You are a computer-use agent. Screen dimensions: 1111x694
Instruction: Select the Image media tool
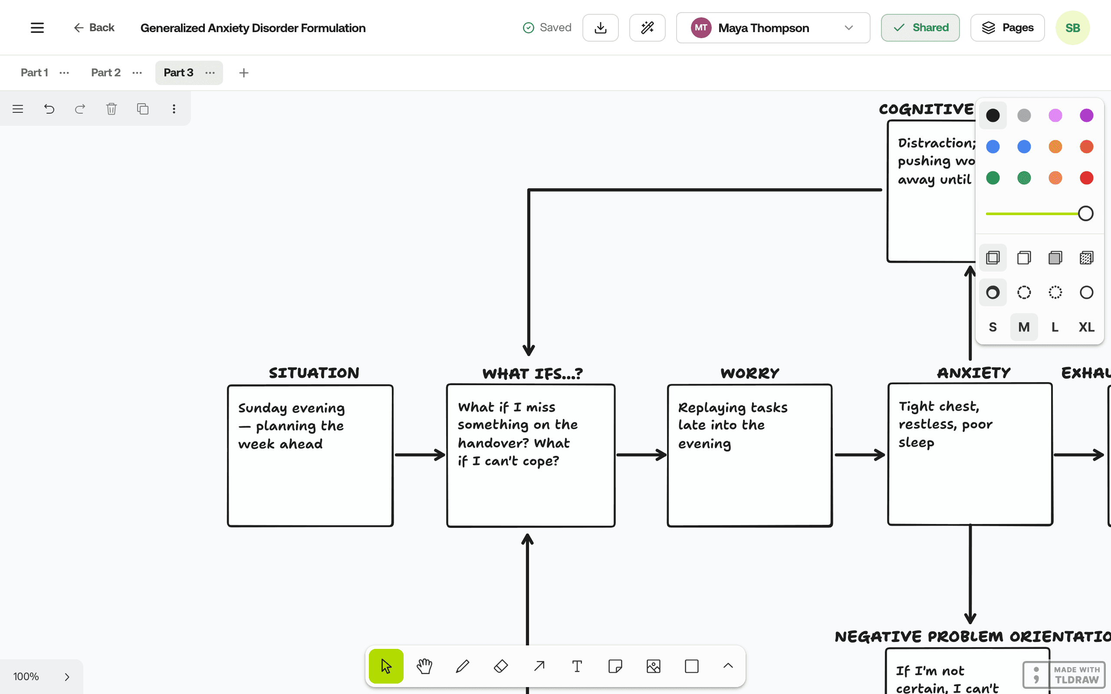[x=653, y=666]
